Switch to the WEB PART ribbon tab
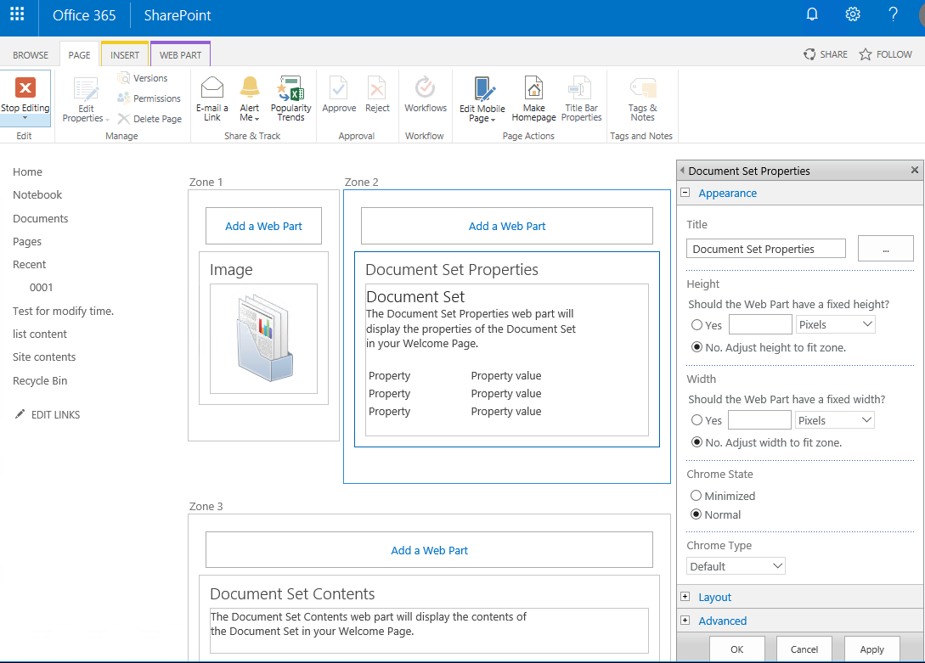This screenshot has width=925, height=663. (x=181, y=55)
